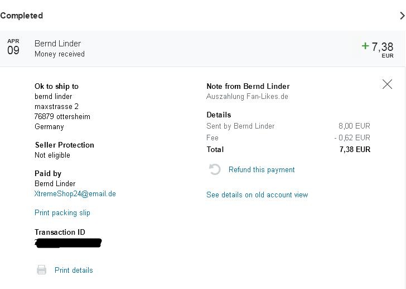This screenshot has height=289, width=406.
Task: Expand the Completed section chevron
Action: point(402,16)
